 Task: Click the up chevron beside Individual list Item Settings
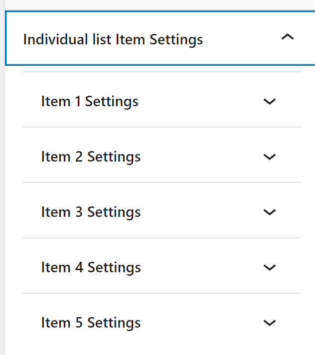288,37
